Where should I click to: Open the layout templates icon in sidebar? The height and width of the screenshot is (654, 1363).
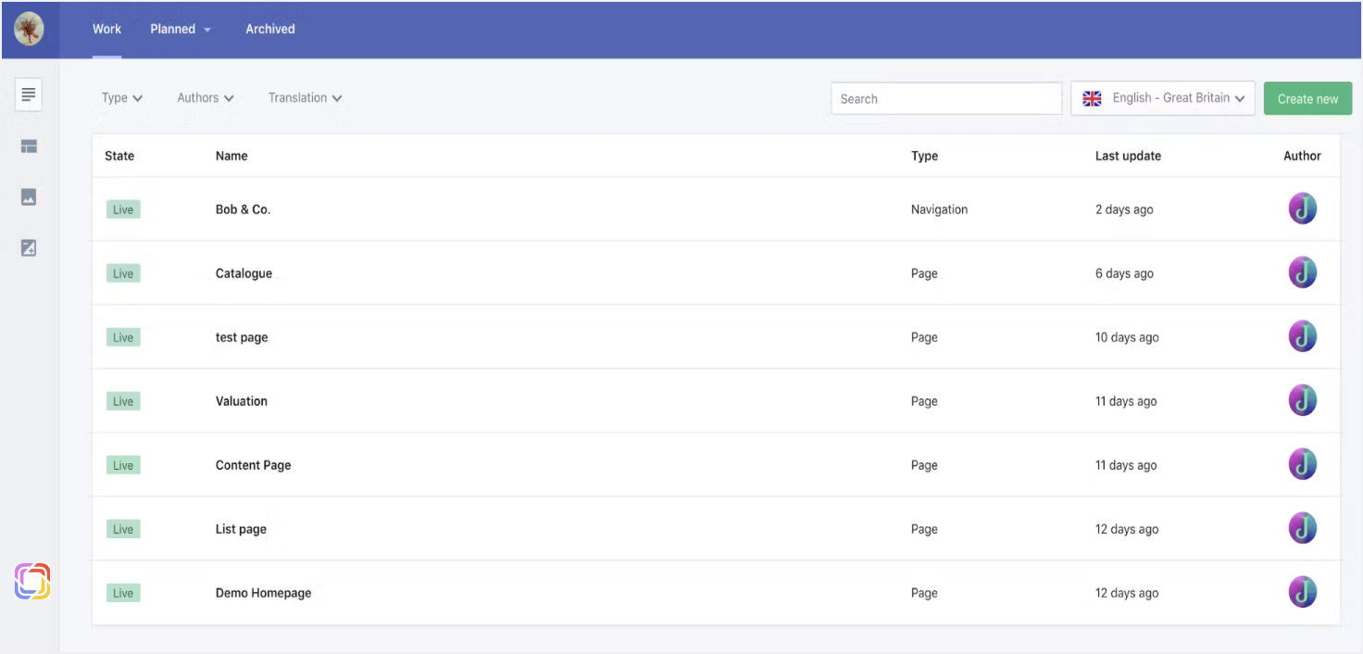(29, 146)
